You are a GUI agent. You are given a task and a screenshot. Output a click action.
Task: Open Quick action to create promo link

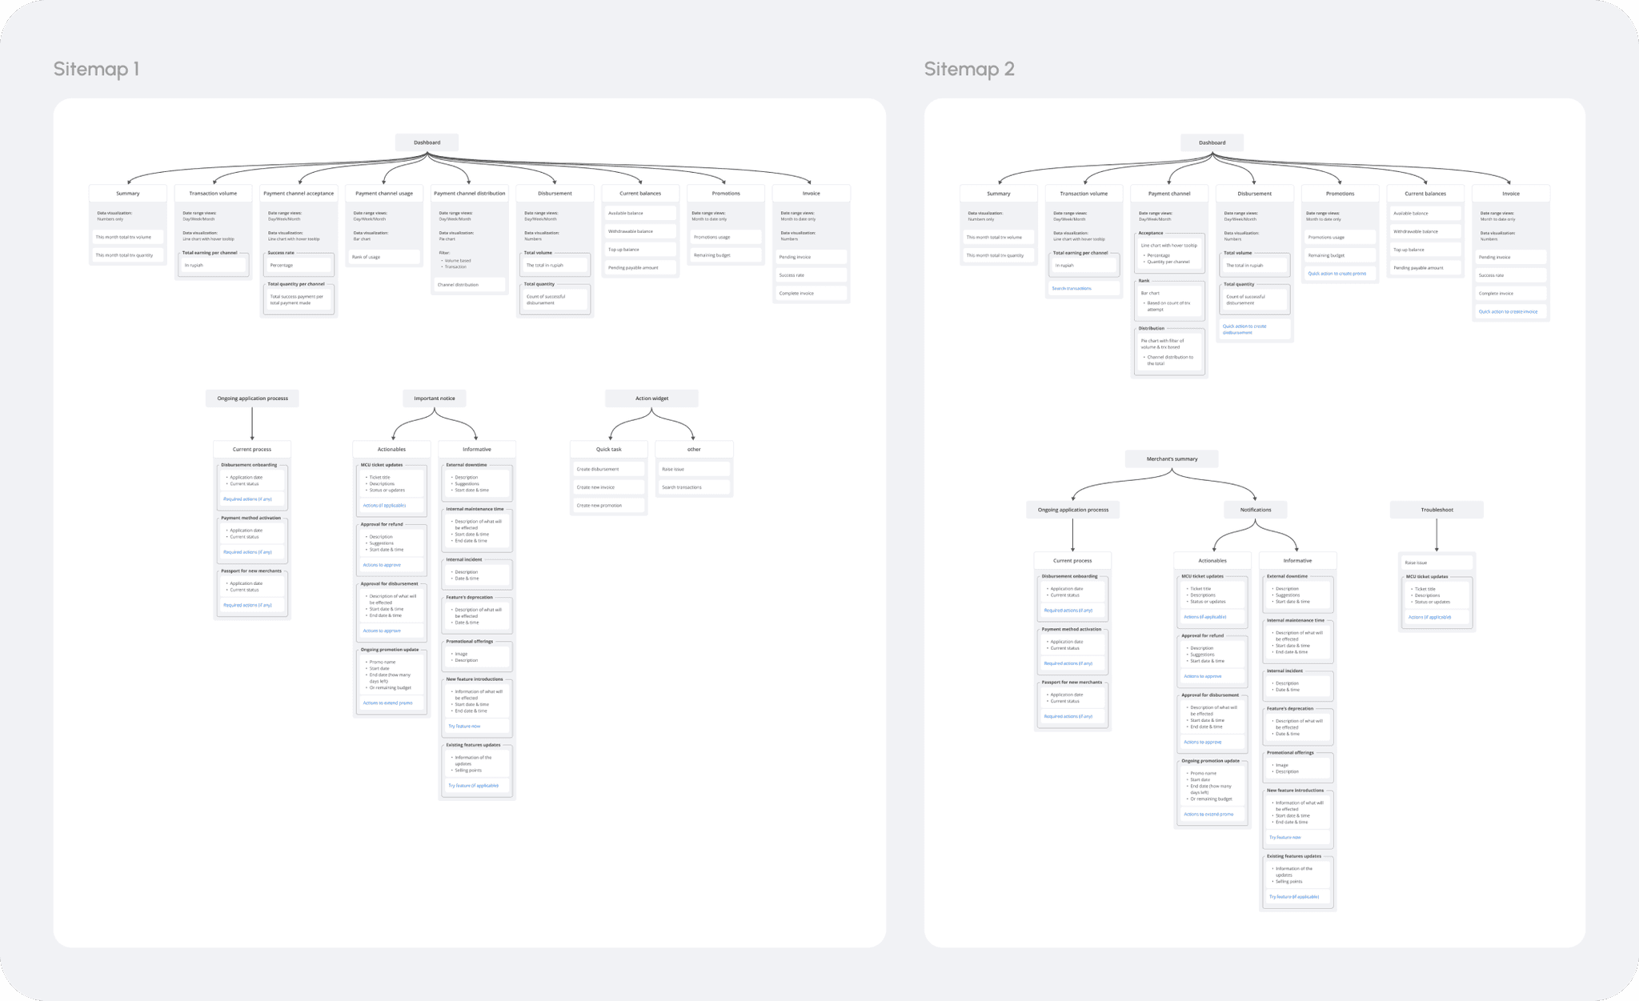tap(1336, 274)
